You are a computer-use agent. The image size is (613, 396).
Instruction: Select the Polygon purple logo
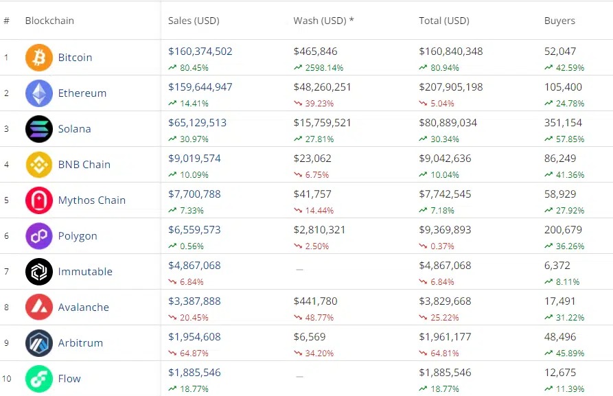38,236
